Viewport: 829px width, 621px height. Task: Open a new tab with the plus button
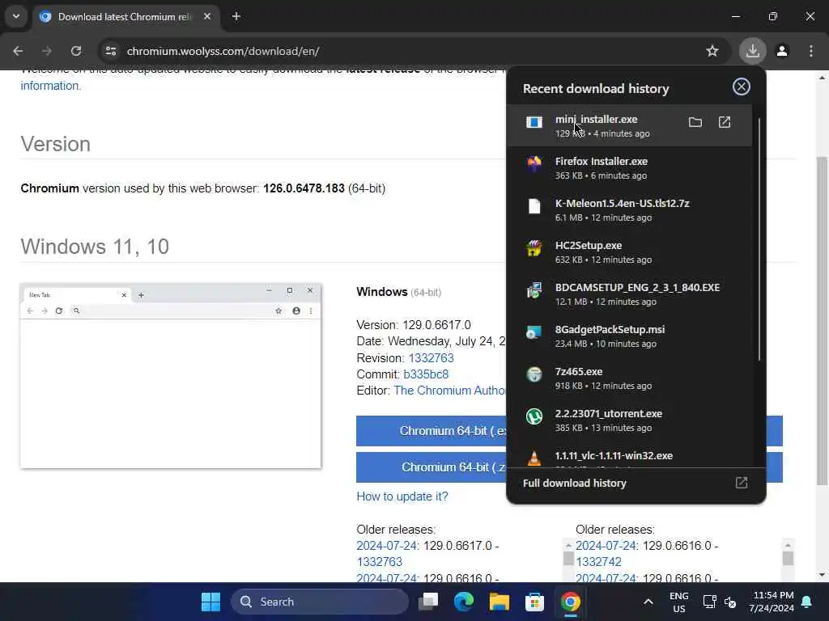pos(236,16)
